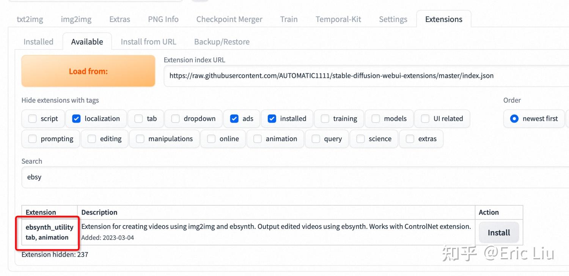The width and height of the screenshot is (569, 276).
Task: Check the prompting tag checkbox
Action: [x=32, y=139]
